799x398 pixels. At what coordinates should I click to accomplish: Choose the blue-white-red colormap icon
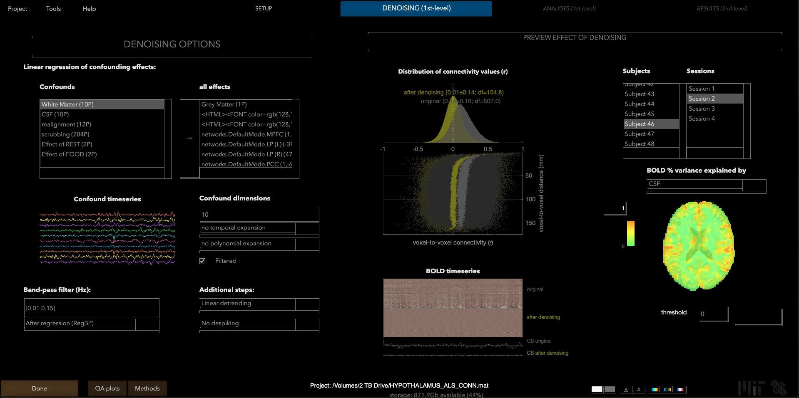pos(680,390)
